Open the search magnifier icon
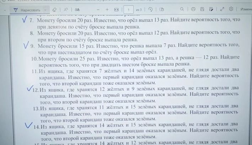 point(182,9)
